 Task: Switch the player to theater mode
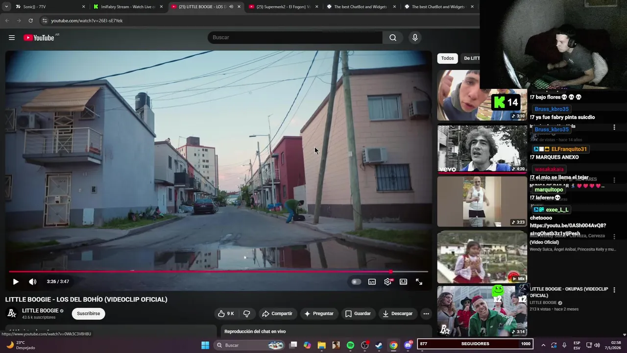(403, 282)
